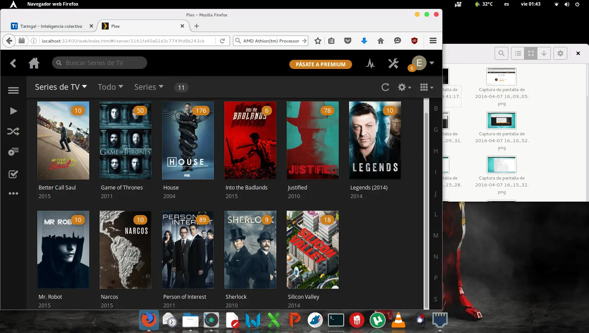The image size is (589, 333).
Task: Open the uBlock Origin shield icon
Action: [x=414, y=41]
